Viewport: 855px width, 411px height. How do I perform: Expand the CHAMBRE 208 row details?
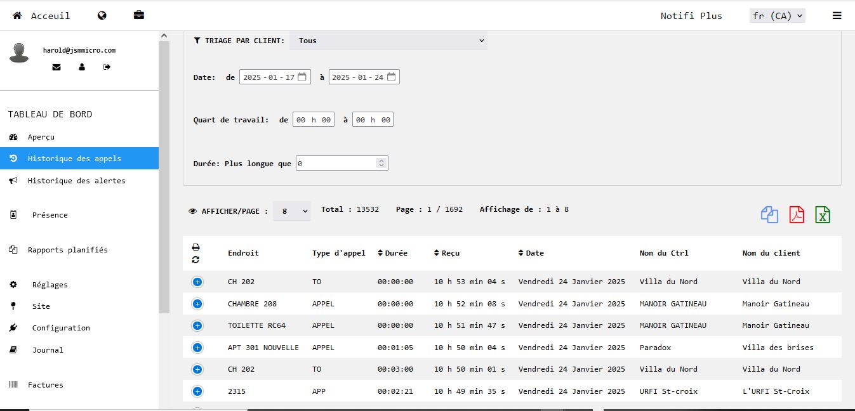pyautogui.click(x=197, y=304)
